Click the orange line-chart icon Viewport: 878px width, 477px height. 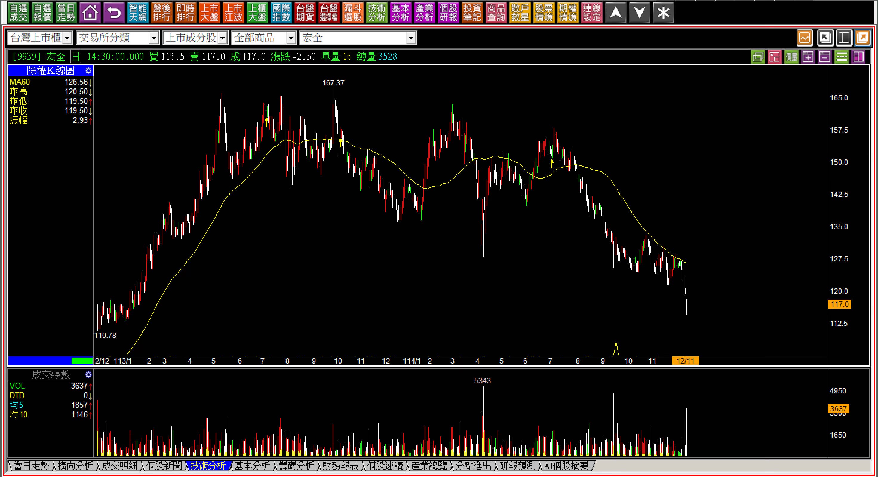(805, 38)
